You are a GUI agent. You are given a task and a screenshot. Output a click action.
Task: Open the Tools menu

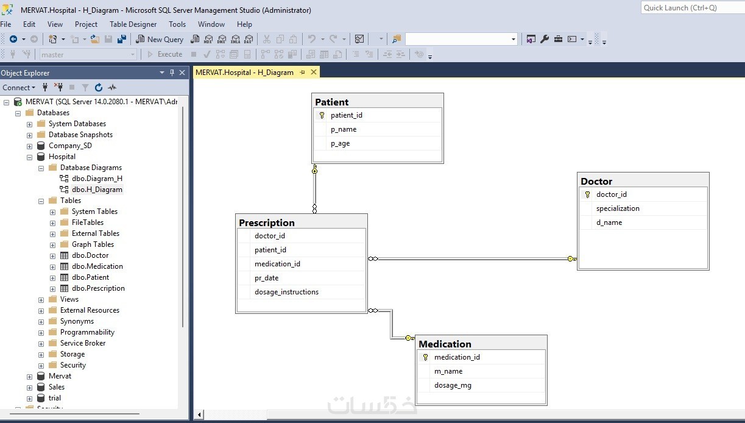[x=177, y=24]
